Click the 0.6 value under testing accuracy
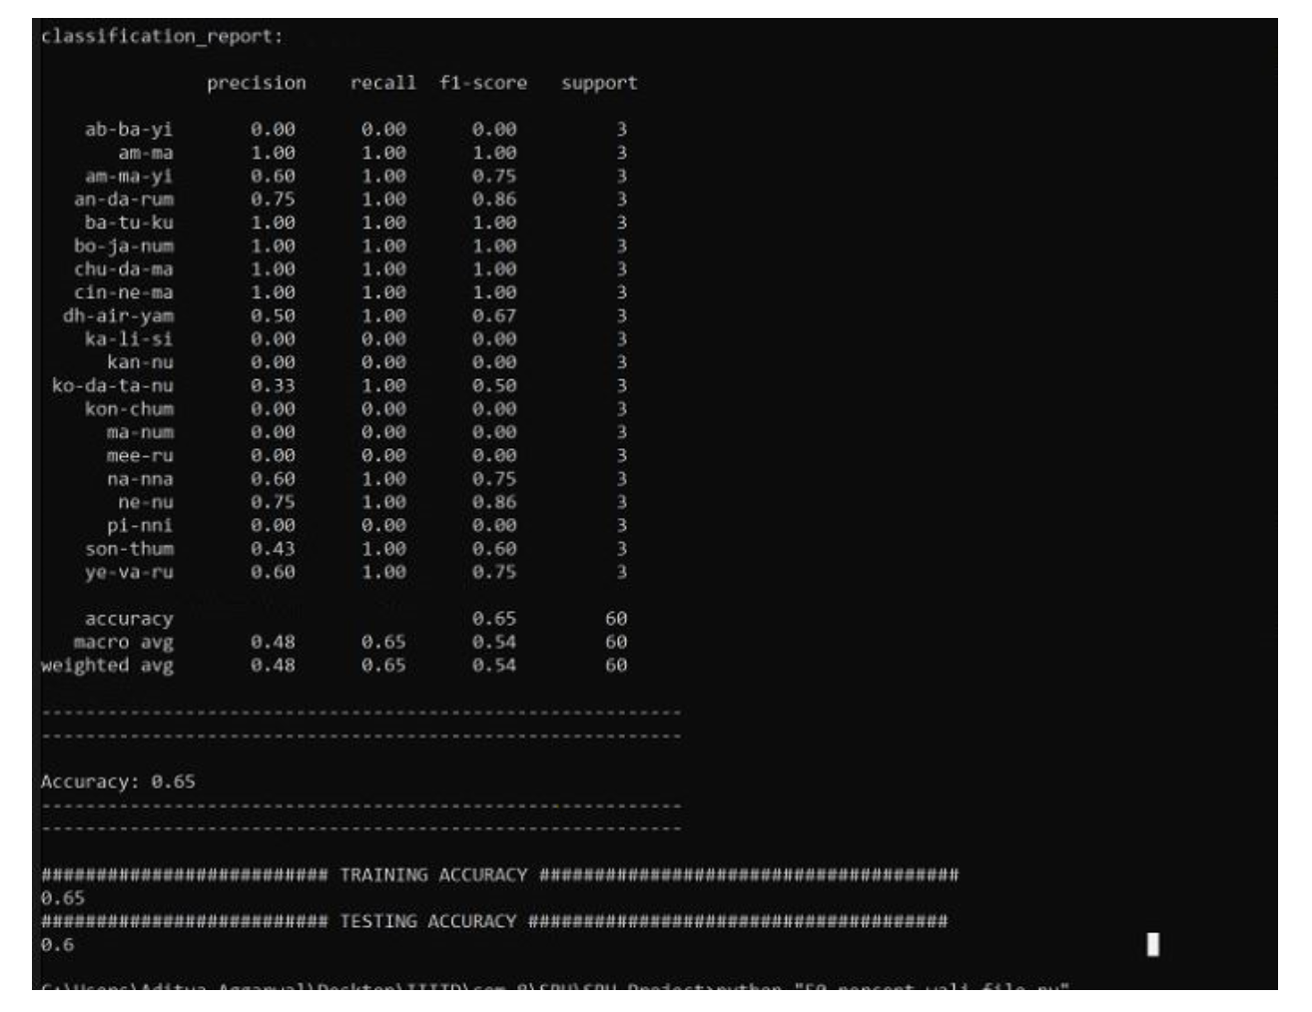This screenshot has width=1312, height=1012. click(x=57, y=945)
